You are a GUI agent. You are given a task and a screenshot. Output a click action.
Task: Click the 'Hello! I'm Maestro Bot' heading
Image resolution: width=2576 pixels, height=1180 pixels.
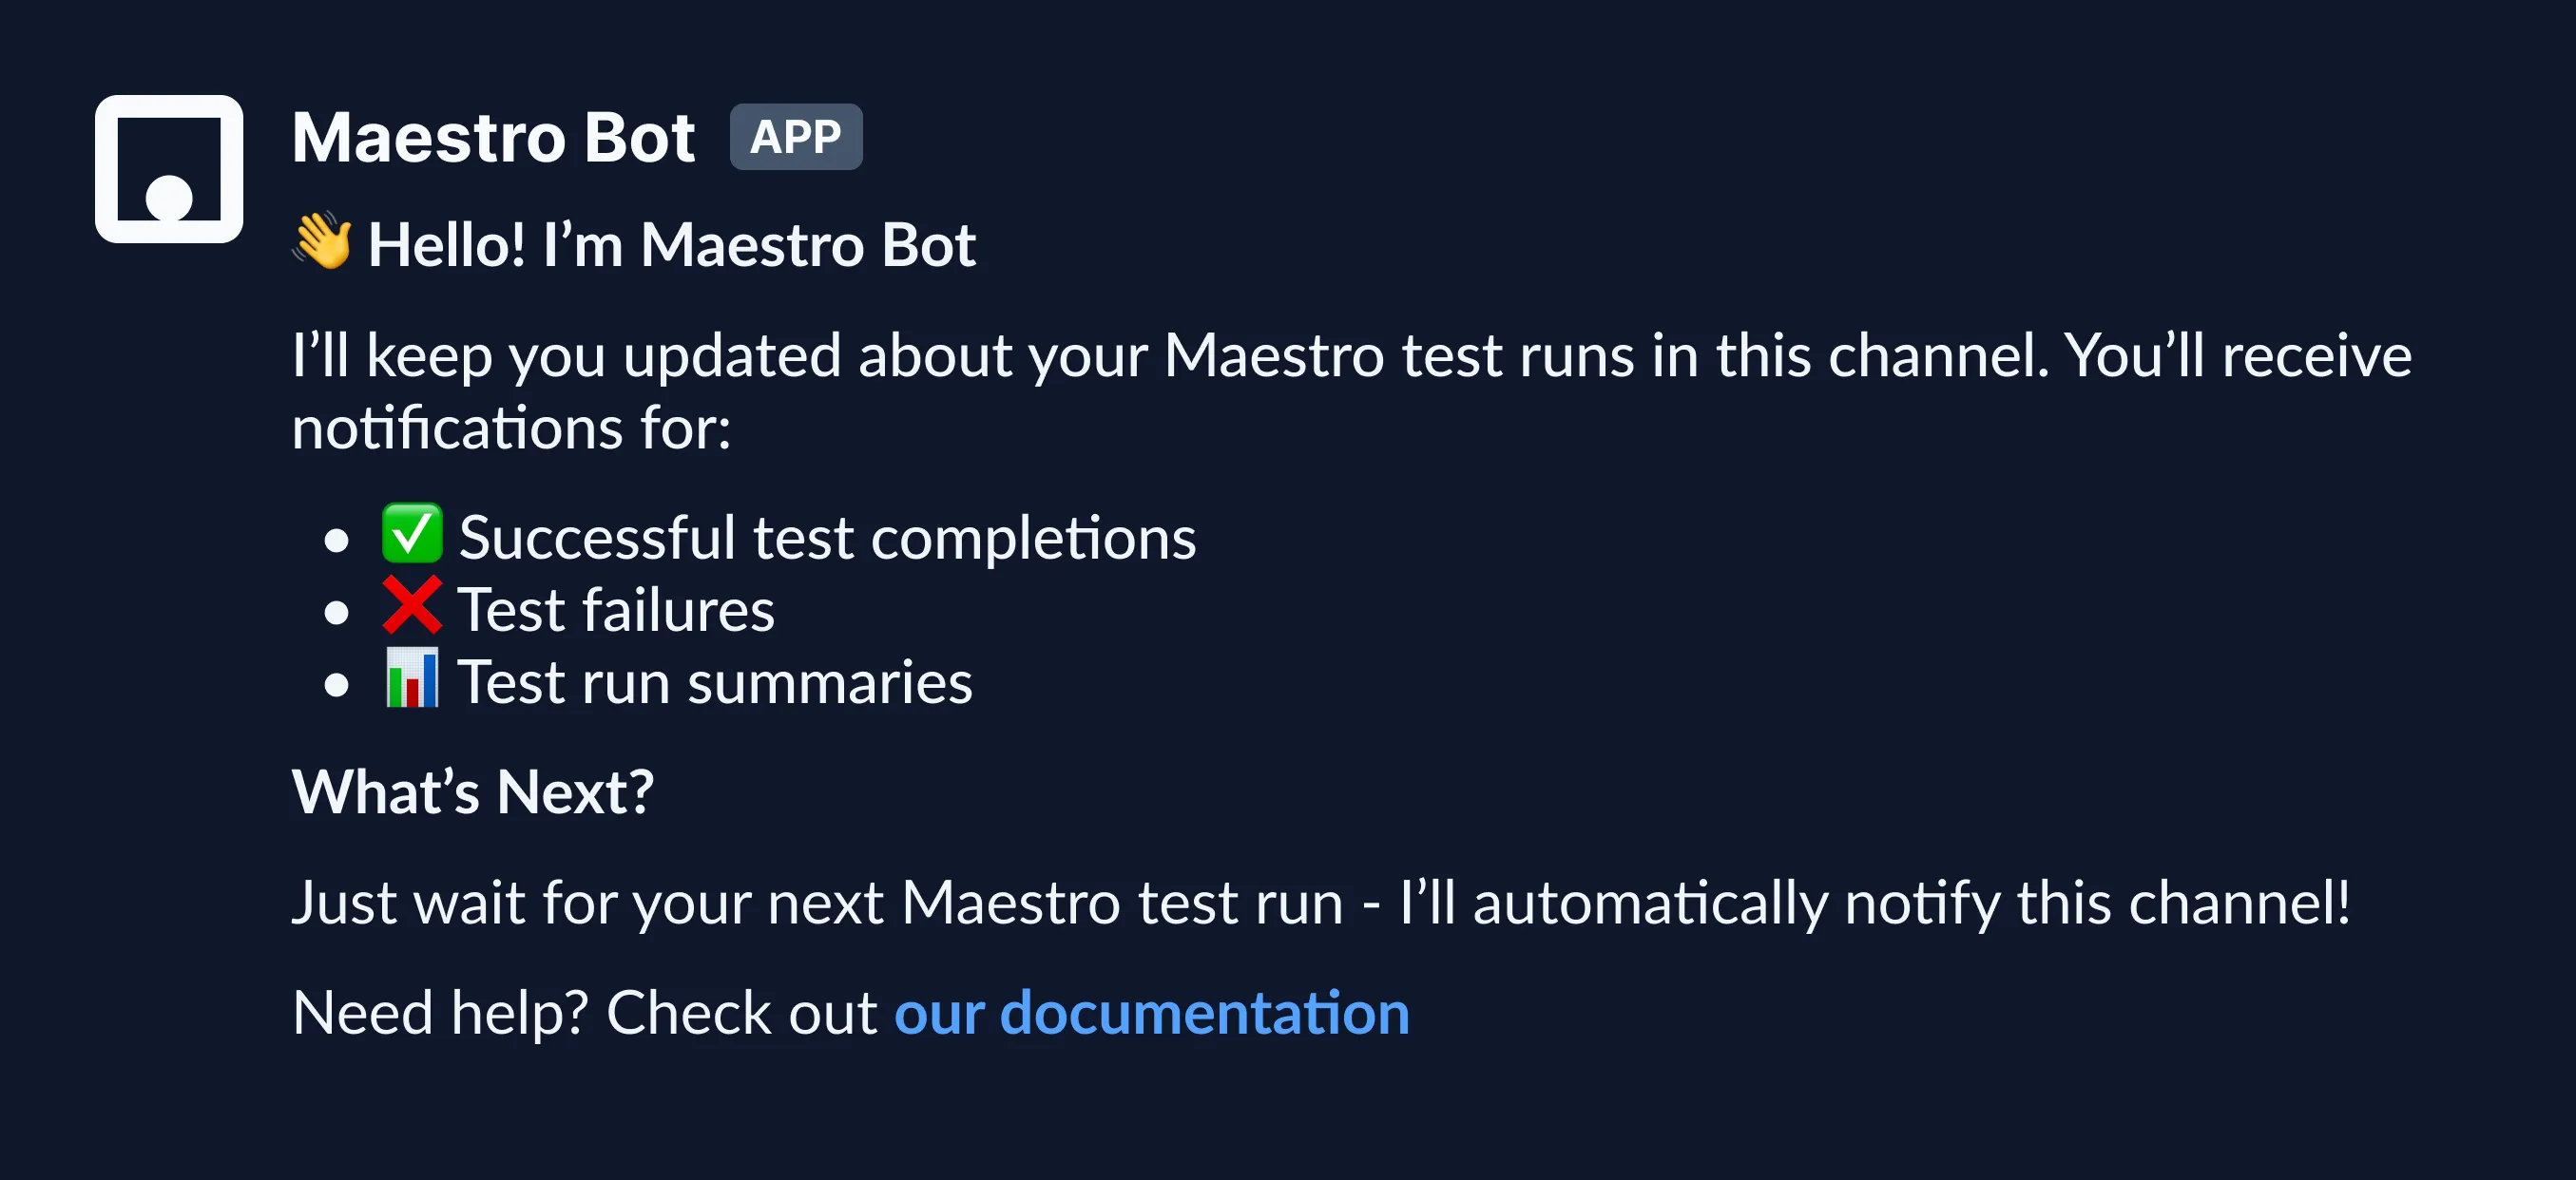(x=671, y=245)
